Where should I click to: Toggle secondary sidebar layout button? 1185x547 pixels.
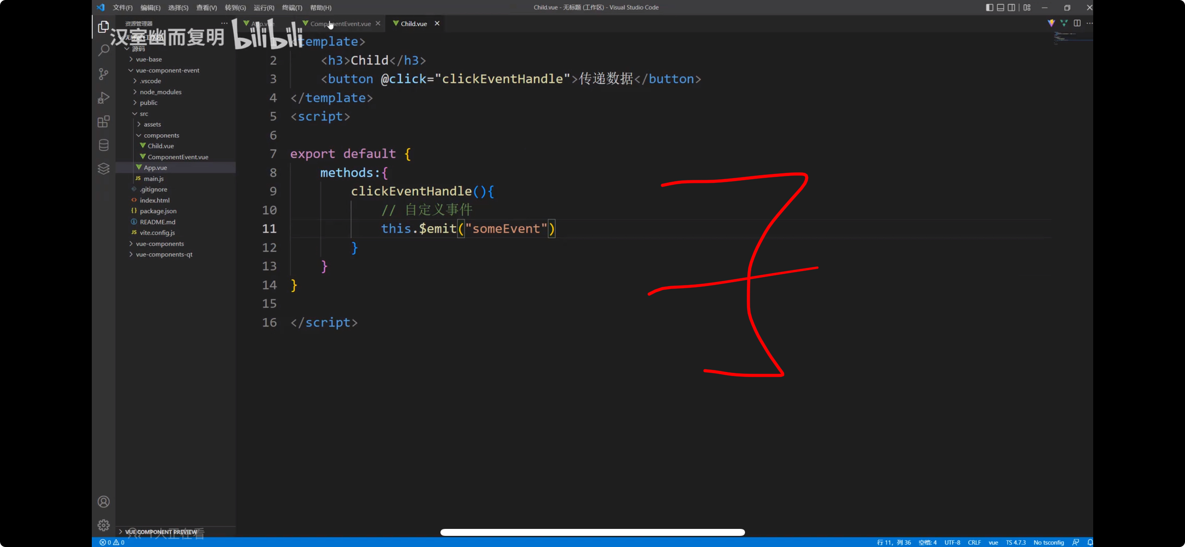1011,7
